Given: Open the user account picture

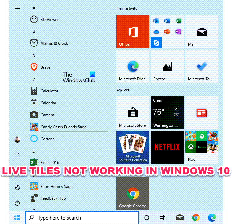Looking at the screenshot, I should (x=17, y=140).
